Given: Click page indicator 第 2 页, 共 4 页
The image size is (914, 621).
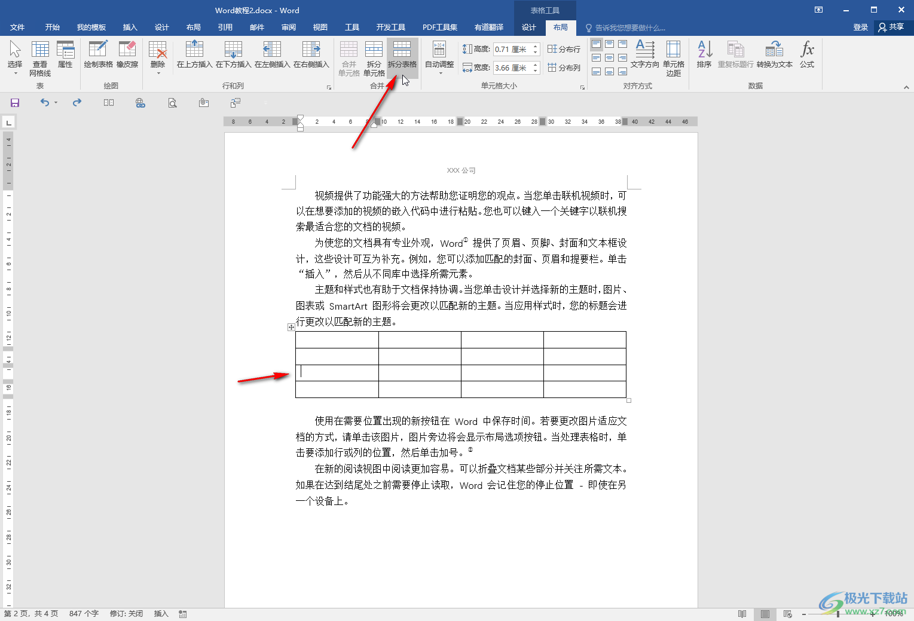Looking at the screenshot, I should point(31,614).
